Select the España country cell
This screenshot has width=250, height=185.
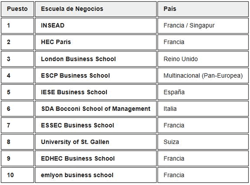(174, 92)
